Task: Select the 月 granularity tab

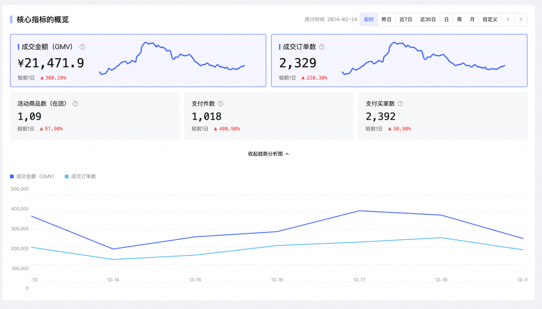Action: tap(472, 20)
